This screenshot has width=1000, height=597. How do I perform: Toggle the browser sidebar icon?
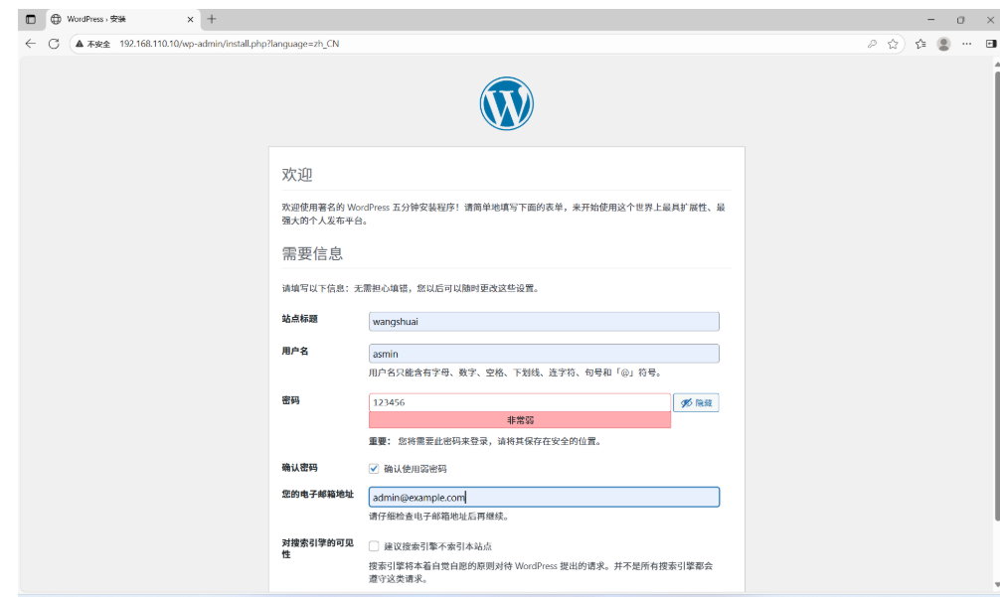990,44
